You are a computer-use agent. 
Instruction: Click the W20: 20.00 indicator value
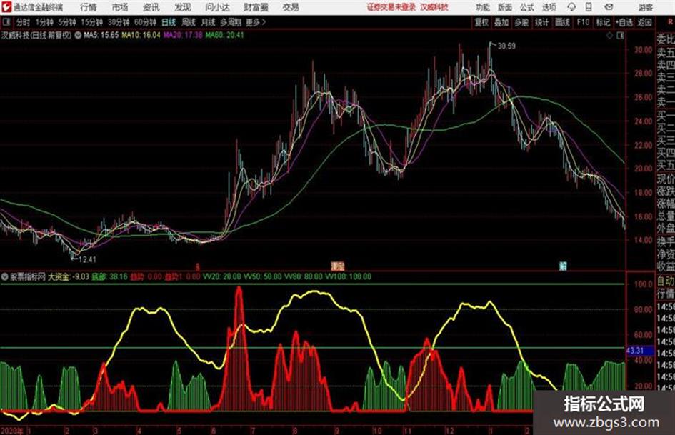tap(222, 277)
